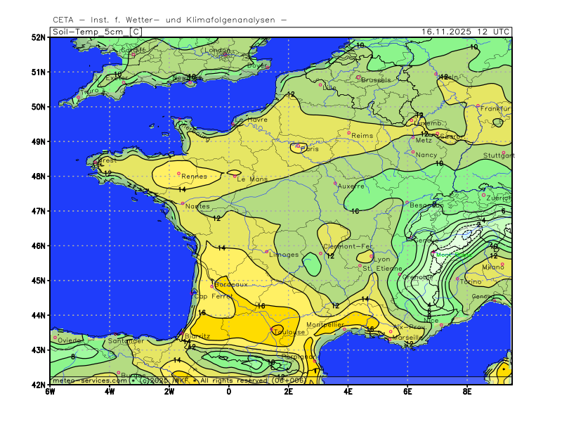Click the Le Mans city label

pyautogui.click(x=252, y=179)
